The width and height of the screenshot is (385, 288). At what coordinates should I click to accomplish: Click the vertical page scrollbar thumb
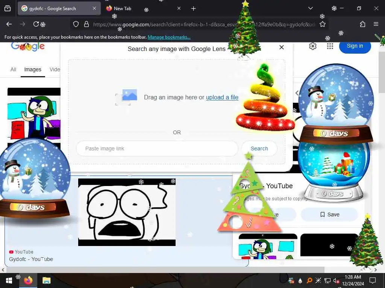[x=382, y=73]
